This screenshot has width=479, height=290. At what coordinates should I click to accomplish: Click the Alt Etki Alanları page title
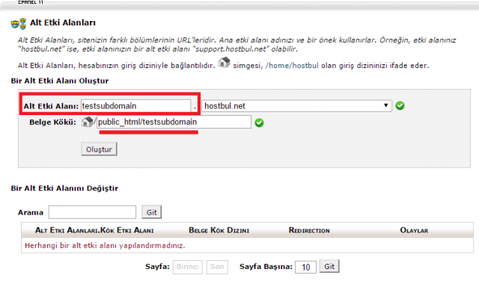coord(63,23)
